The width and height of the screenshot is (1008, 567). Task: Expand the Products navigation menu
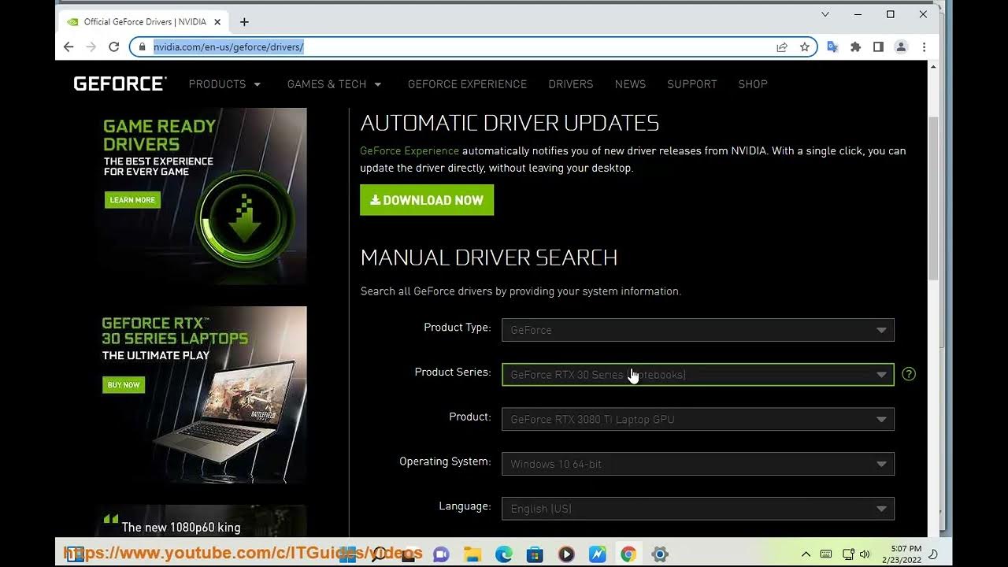pos(224,84)
